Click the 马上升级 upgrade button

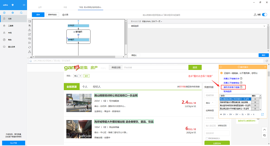[x=13, y=143]
